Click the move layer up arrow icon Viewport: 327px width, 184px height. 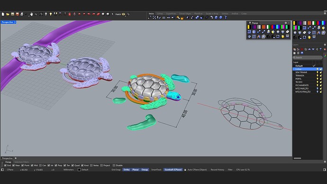click(309, 49)
